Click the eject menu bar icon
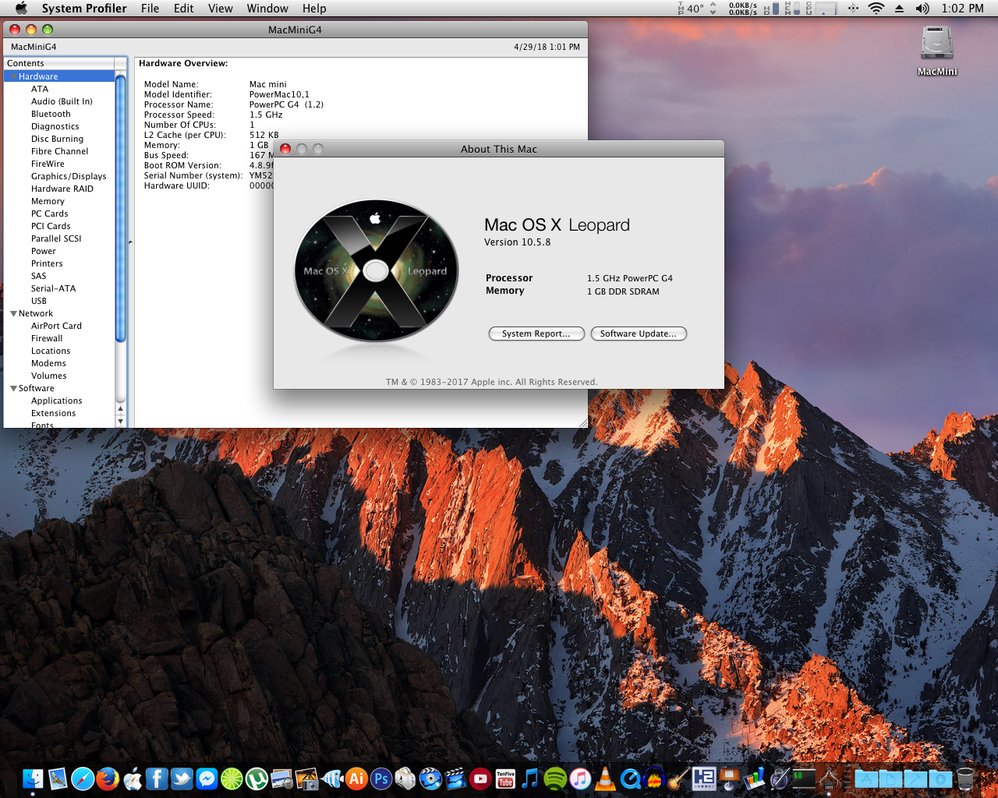 pos(899,9)
